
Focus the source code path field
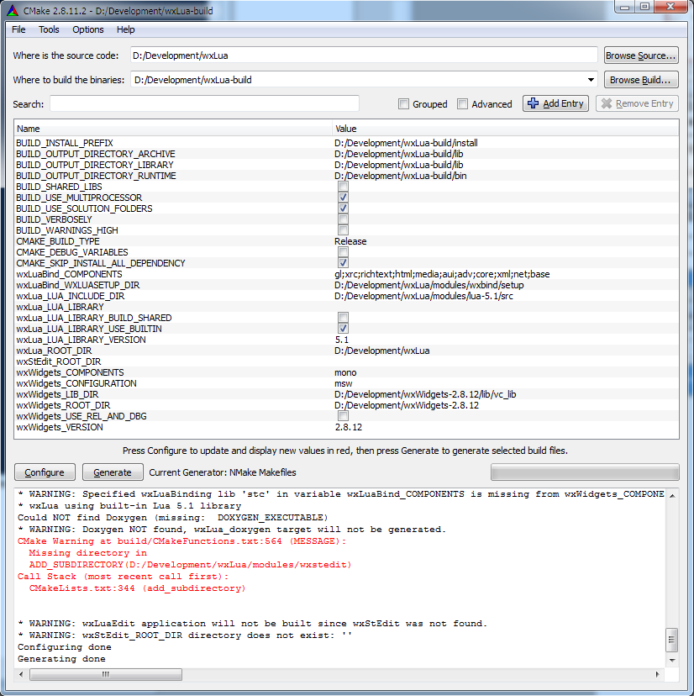click(x=364, y=55)
